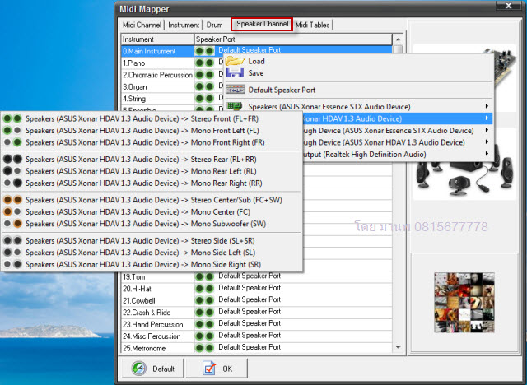Screen dimensions: 527x385
Task: Expand Realtek High Definition Audio submenu arrow
Action: [487, 154]
